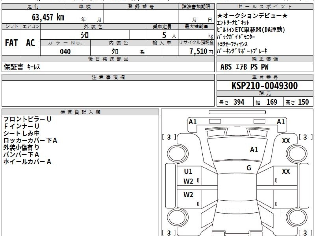The image size is (315, 236).
Task: Click the 諸元 header
Action: pyautogui.click(x=265, y=94)
